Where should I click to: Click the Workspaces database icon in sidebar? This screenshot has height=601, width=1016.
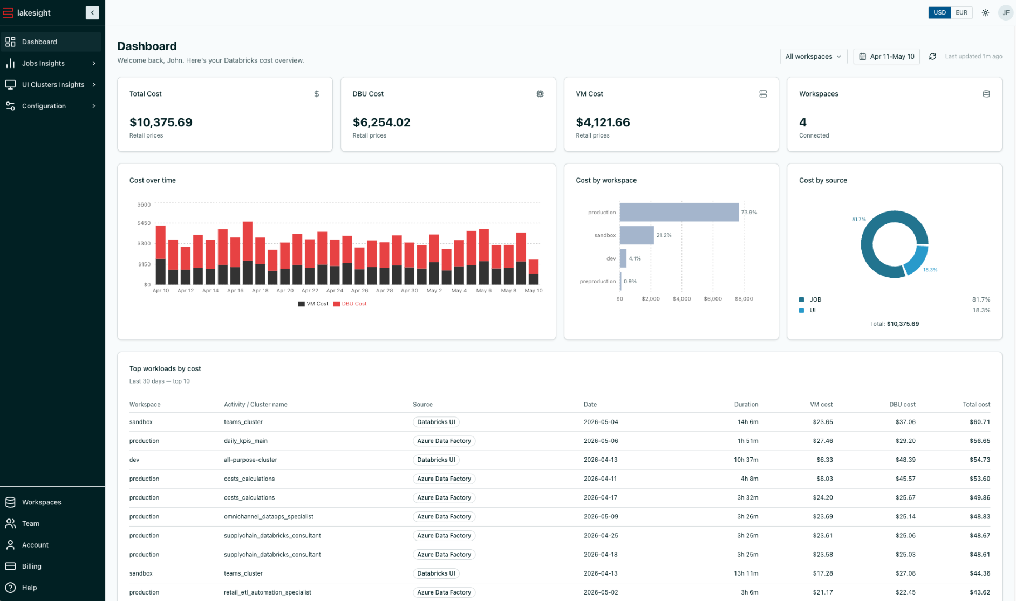[10, 502]
